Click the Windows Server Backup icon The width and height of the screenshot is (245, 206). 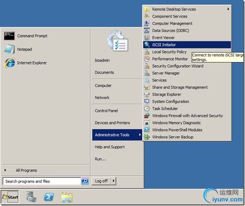(147, 137)
